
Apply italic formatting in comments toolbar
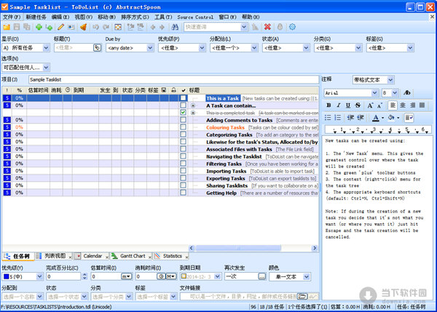click(339, 105)
